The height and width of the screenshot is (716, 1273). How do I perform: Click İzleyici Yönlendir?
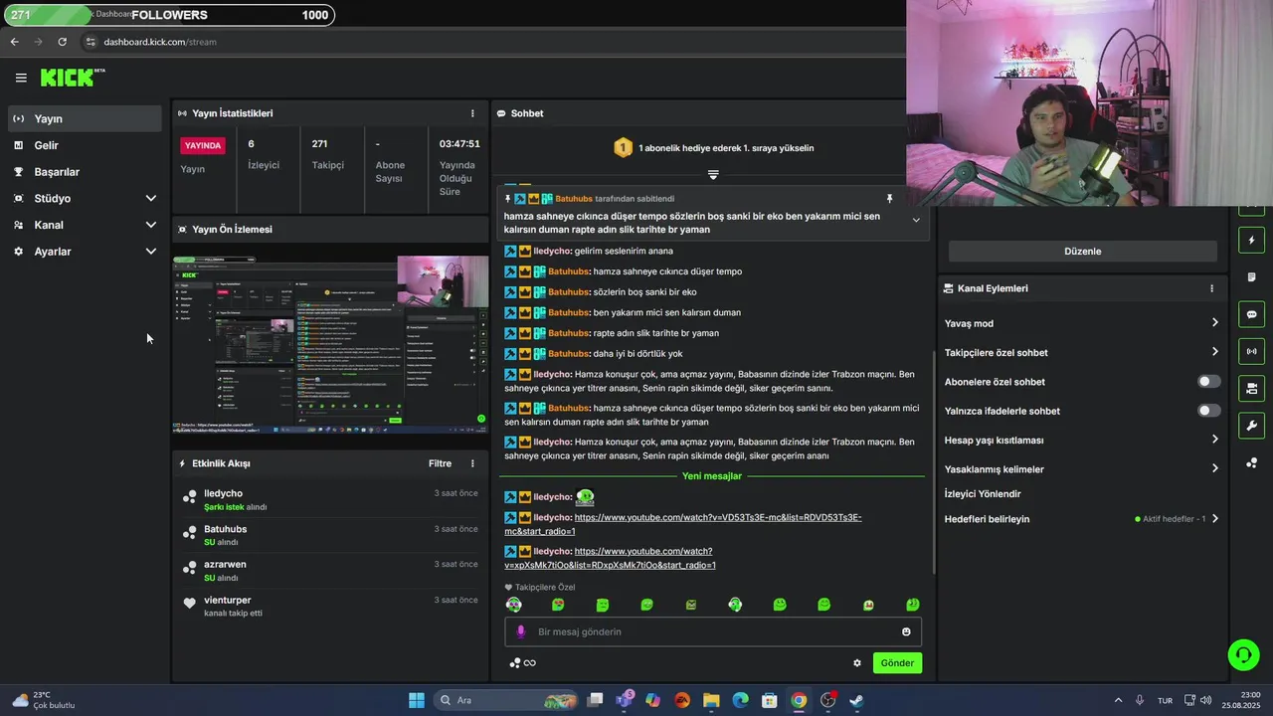(983, 494)
